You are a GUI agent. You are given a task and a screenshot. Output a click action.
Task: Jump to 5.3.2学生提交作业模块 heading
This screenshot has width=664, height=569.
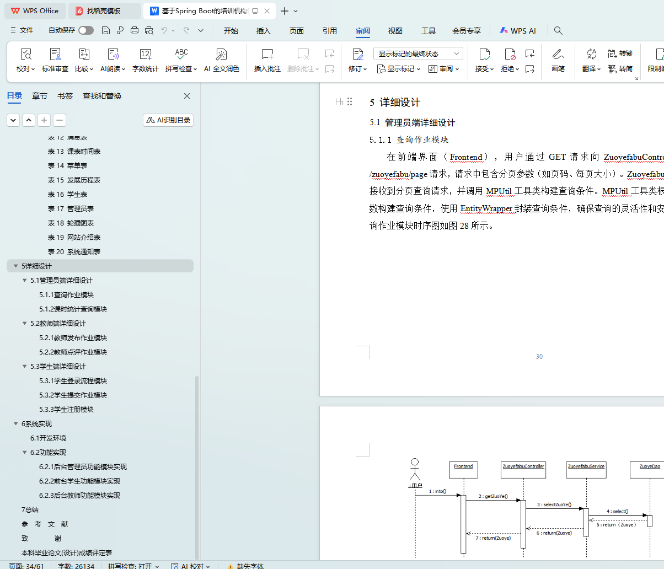click(73, 395)
